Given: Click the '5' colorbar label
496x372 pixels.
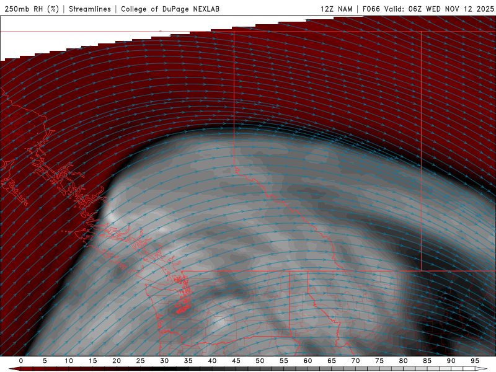Looking at the screenshot, I should pos(45,361).
